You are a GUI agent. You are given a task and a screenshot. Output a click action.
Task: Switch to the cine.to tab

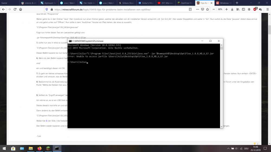point(29,3)
